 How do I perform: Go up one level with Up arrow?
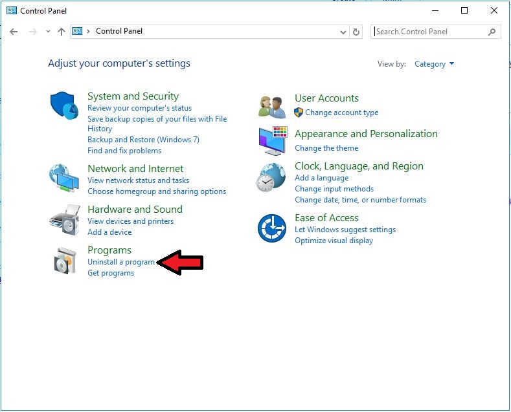pos(62,32)
